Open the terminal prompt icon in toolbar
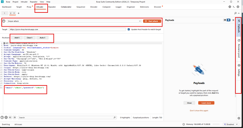 [234, 7]
